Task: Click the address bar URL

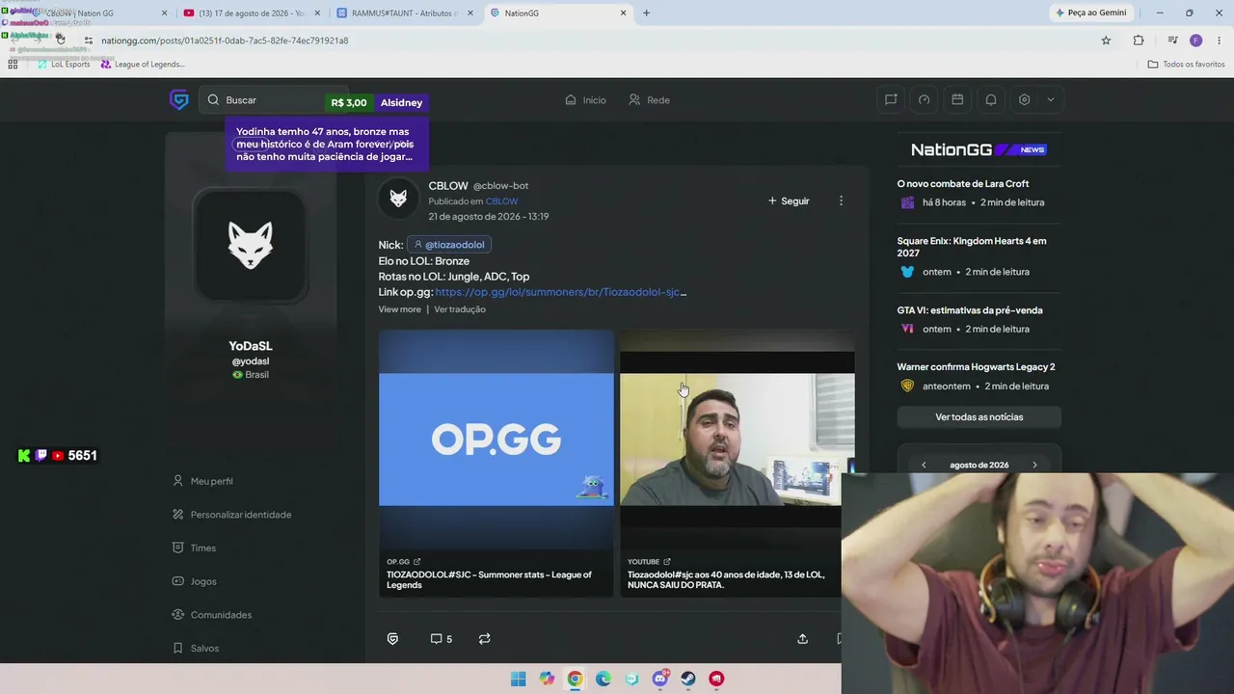Action: click(x=225, y=40)
